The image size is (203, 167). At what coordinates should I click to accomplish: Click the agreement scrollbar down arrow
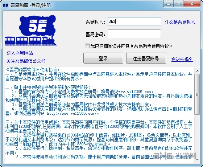(x=197, y=159)
